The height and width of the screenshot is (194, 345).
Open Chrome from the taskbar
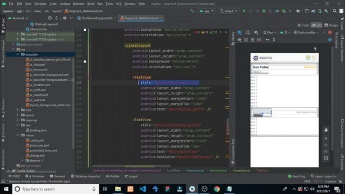(217, 189)
